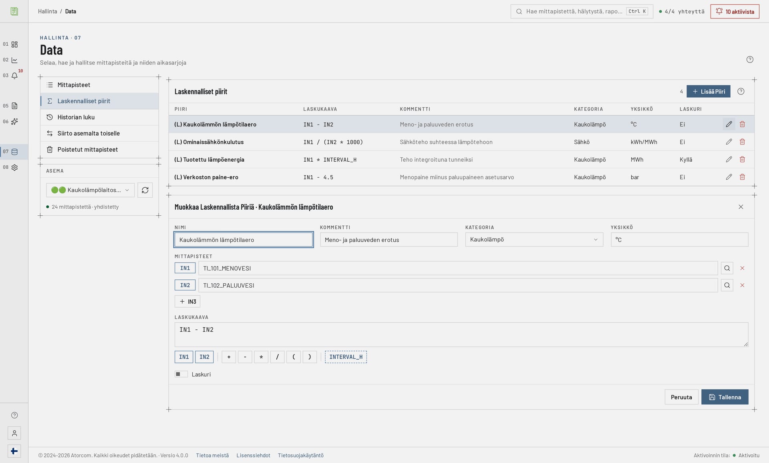Insert the multiplication operator button

(261, 357)
